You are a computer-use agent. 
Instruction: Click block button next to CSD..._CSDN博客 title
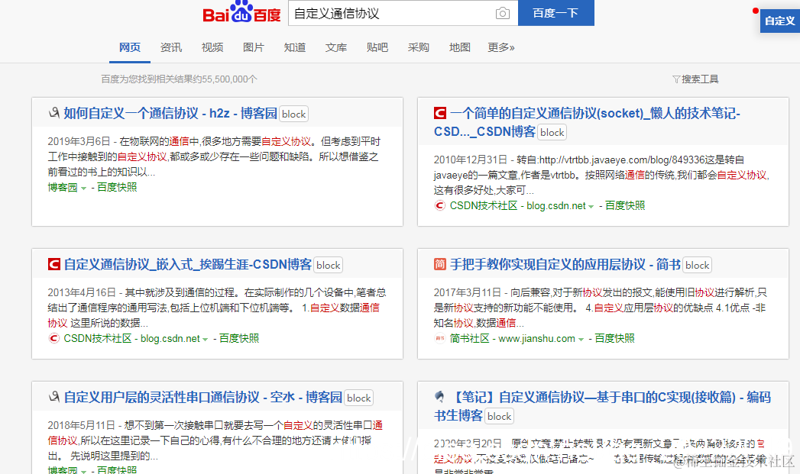[552, 132]
